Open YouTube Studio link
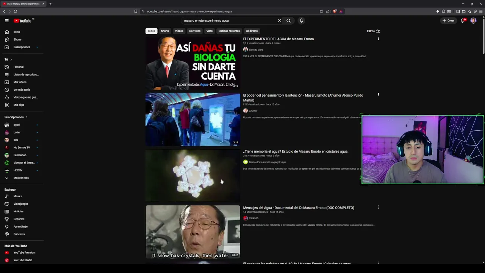The image size is (485, 273). (22, 260)
